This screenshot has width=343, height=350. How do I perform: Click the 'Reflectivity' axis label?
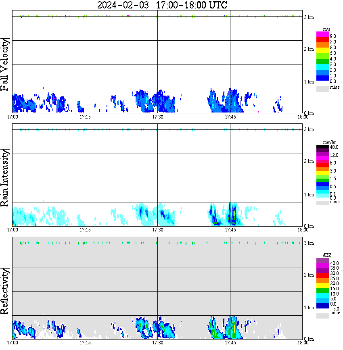pos(4,291)
